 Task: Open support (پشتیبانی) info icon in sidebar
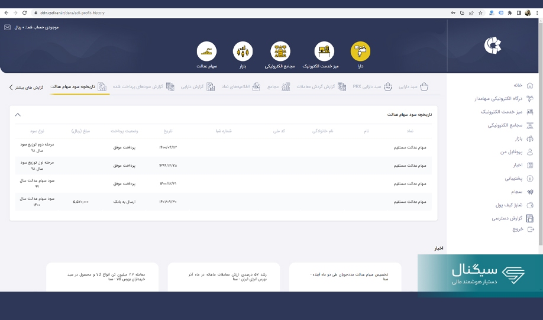coord(530,178)
